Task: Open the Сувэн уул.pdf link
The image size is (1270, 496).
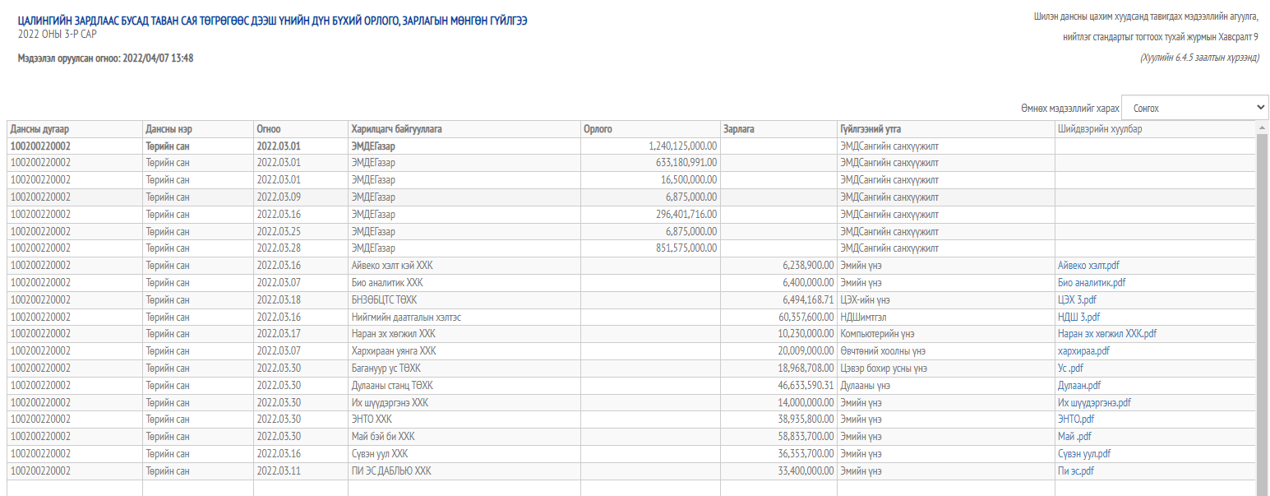Action: (x=1084, y=454)
